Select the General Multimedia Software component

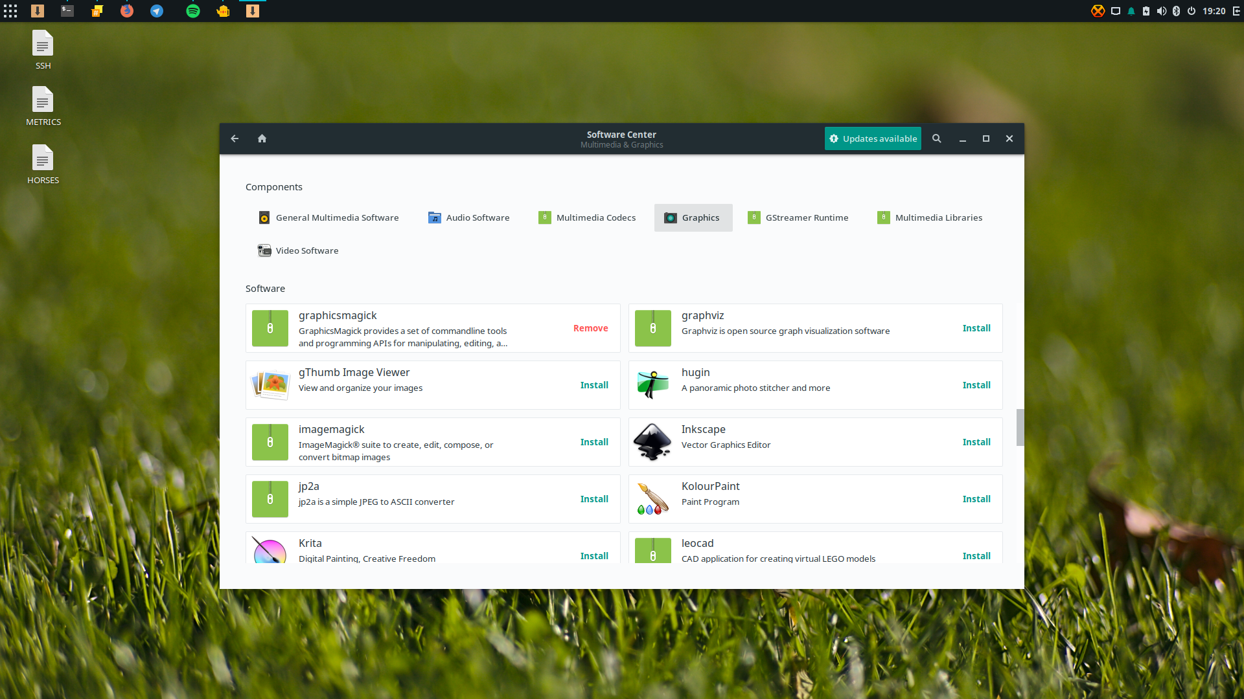tap(328, 218)
